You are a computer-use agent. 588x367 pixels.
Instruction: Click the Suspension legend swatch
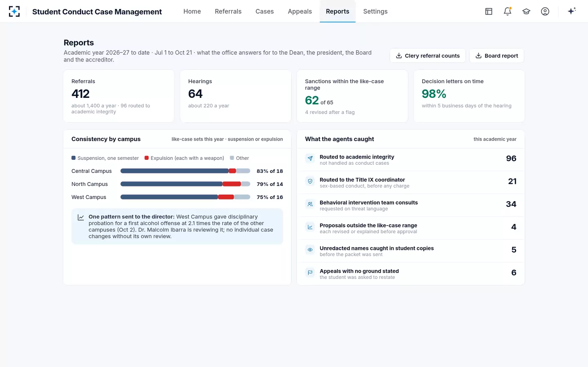pos(73,158)
